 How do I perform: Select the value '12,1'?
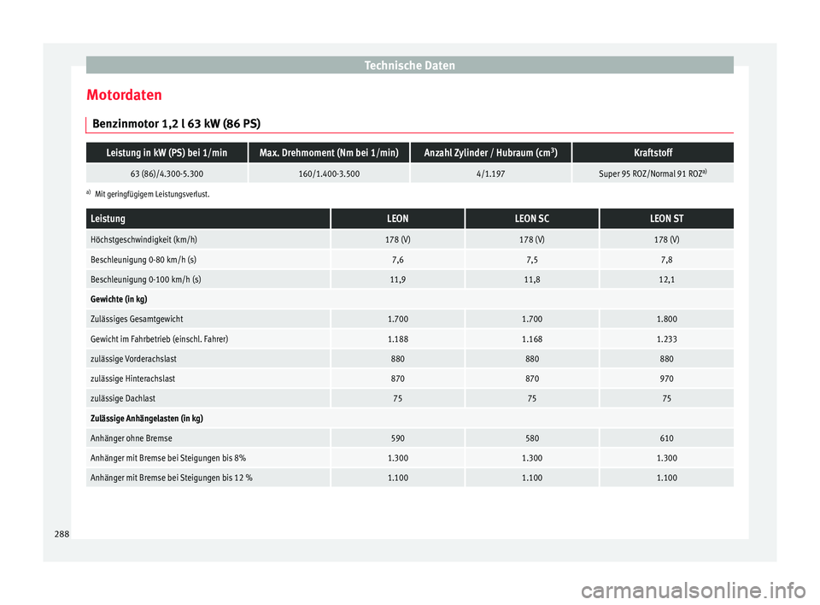[666, 279]
